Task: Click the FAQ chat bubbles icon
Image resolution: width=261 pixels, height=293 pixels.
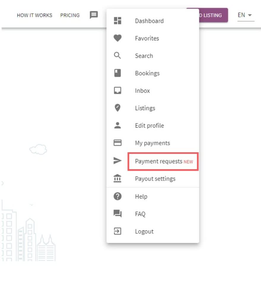Action: click(x=117, y=213)
